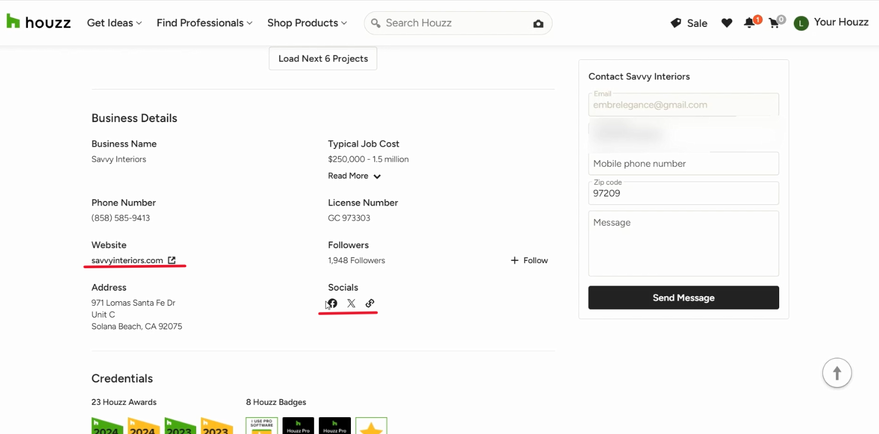Screen dimensions: 879x434
Task: Click the link chain social icon
Action: tap(370, 304)
